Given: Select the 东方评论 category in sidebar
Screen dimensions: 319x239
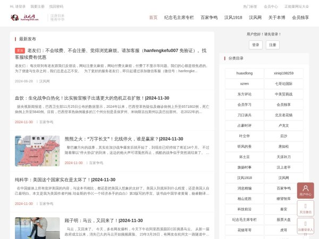Looking at the screenshot, I should (244, 94).
